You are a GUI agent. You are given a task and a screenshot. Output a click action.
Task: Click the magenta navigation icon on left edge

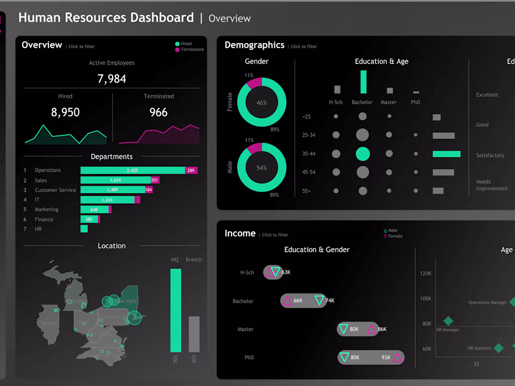2,23
